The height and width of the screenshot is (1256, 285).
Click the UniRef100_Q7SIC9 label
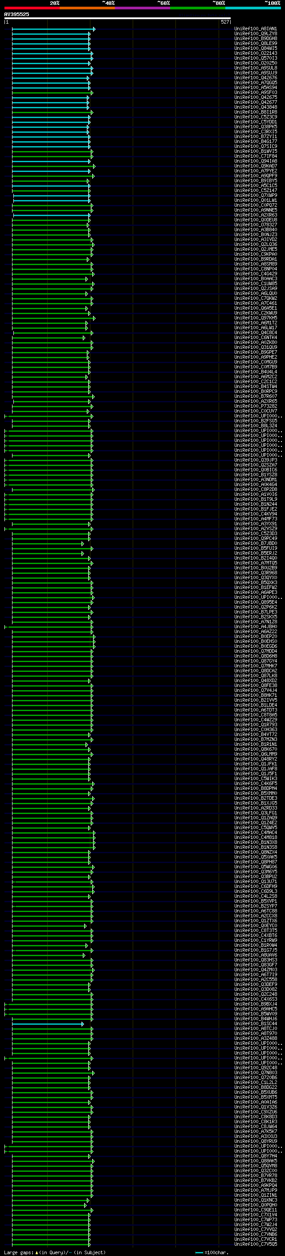click(x=255, y=146)
